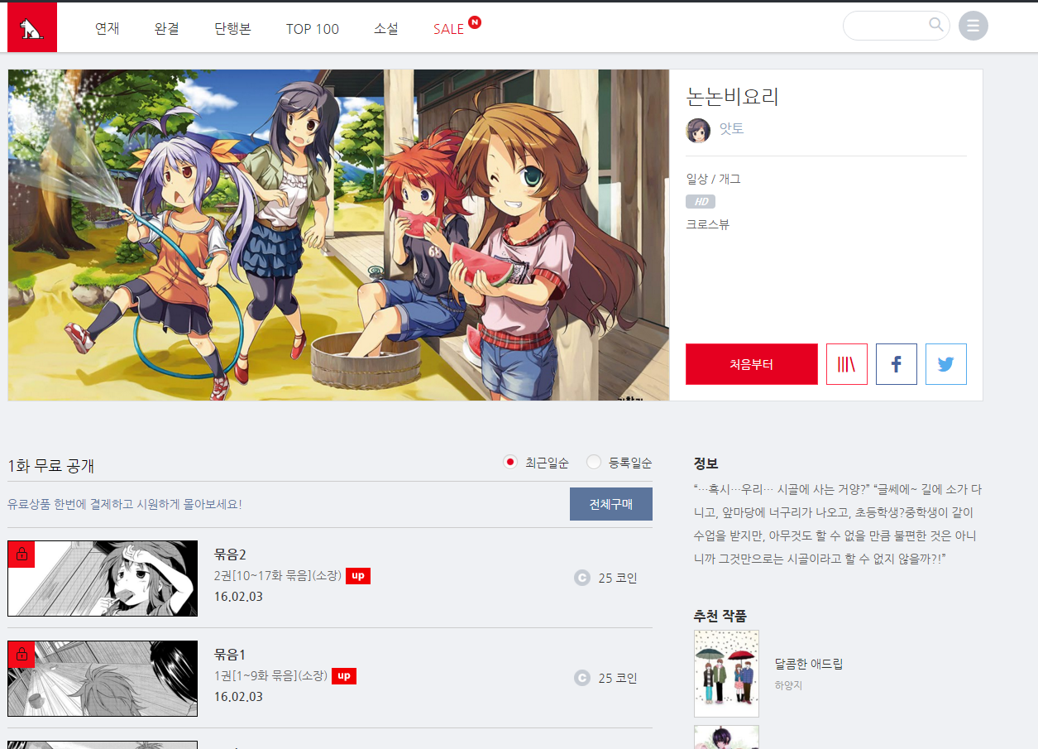Open the 연재 menu item
Image resolution: width=1038 pixels, height=749 pixels.
pos(108,29)
